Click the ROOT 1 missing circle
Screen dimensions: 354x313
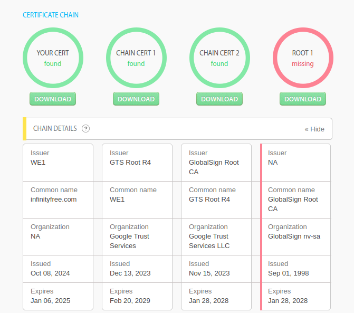point(303,58)
